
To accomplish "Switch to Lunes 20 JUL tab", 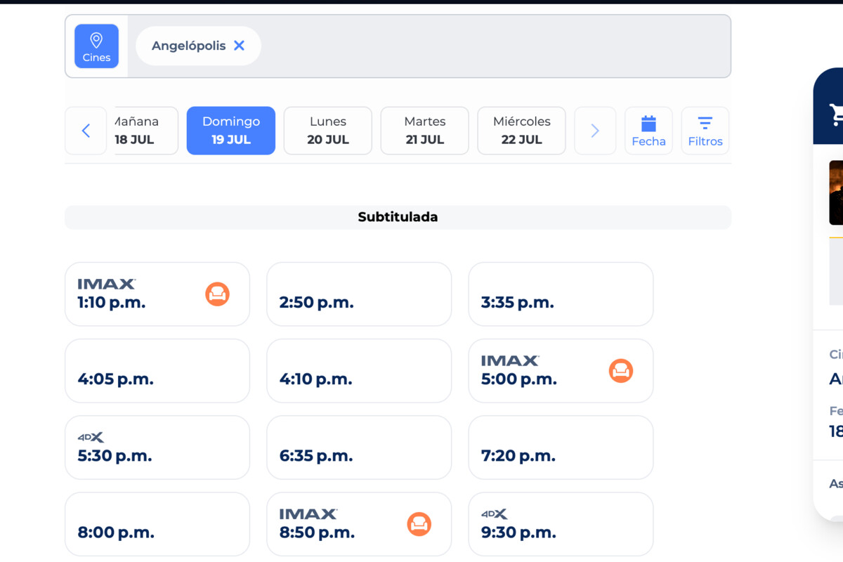I will (x=328, y=131).
